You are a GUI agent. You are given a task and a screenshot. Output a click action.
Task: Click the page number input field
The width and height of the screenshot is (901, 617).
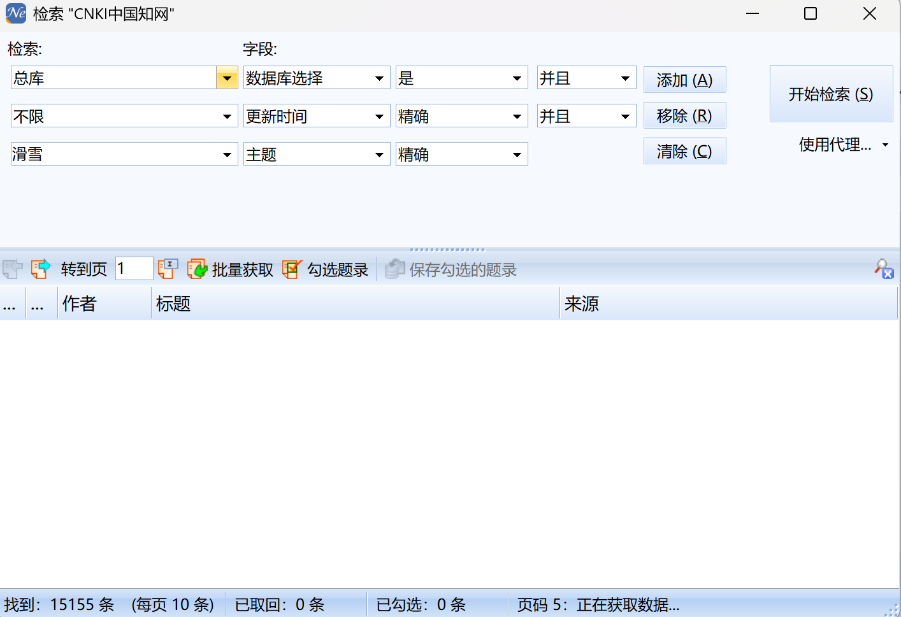click(134, 268)
